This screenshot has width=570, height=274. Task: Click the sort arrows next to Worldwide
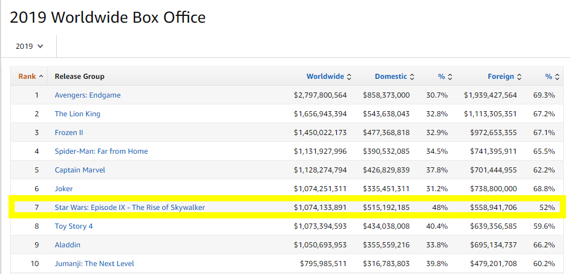click(349, 77)
